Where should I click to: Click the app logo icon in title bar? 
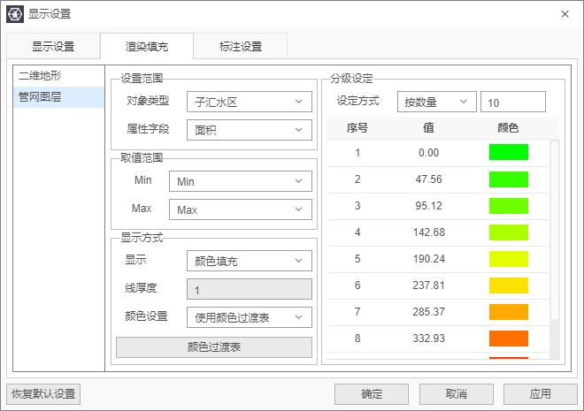(14, 13)
